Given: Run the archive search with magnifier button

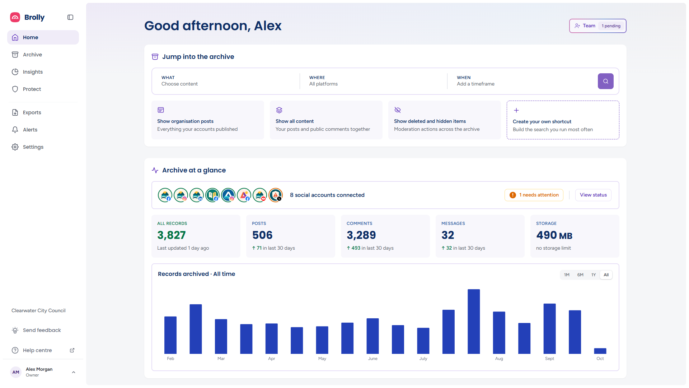Looking at the screenshot, I should coord(605,81).
